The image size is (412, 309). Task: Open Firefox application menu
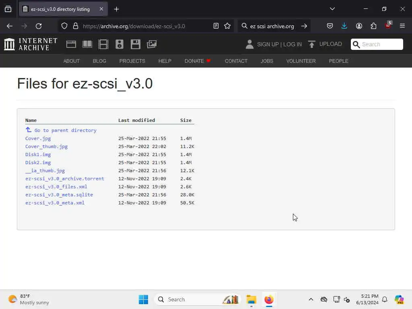402,26
